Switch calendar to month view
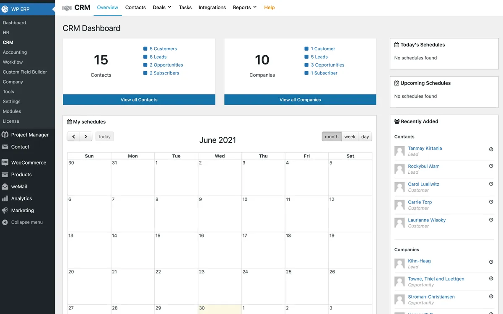 coord(332,136)
